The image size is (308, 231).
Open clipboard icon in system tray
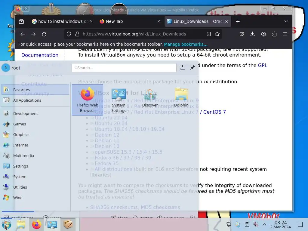click(247, 224)
